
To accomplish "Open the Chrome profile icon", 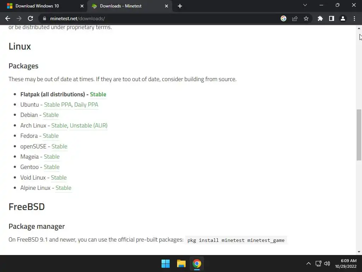I will tap(343, 18).
